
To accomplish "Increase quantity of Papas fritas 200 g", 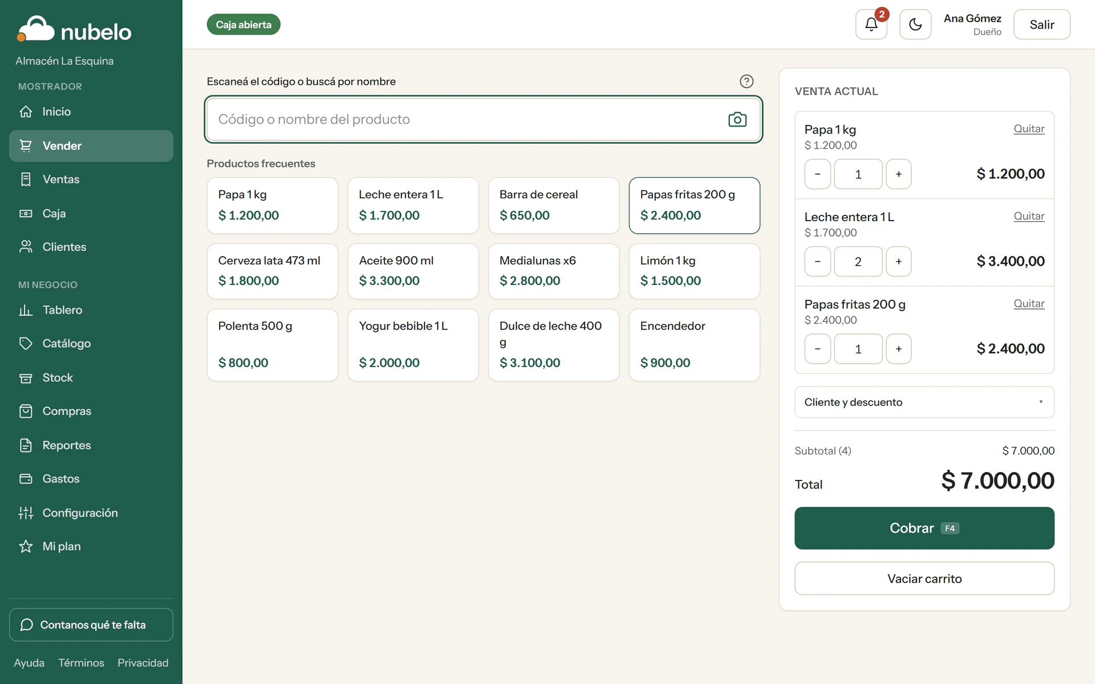I will (x=898, y=349).
